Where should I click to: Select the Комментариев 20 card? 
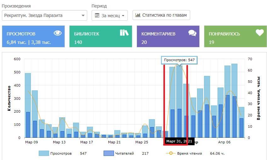[168, 37]
